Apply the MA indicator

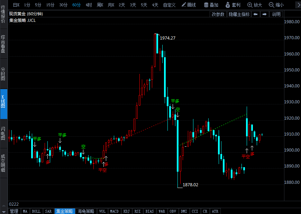tap(25, 211)
